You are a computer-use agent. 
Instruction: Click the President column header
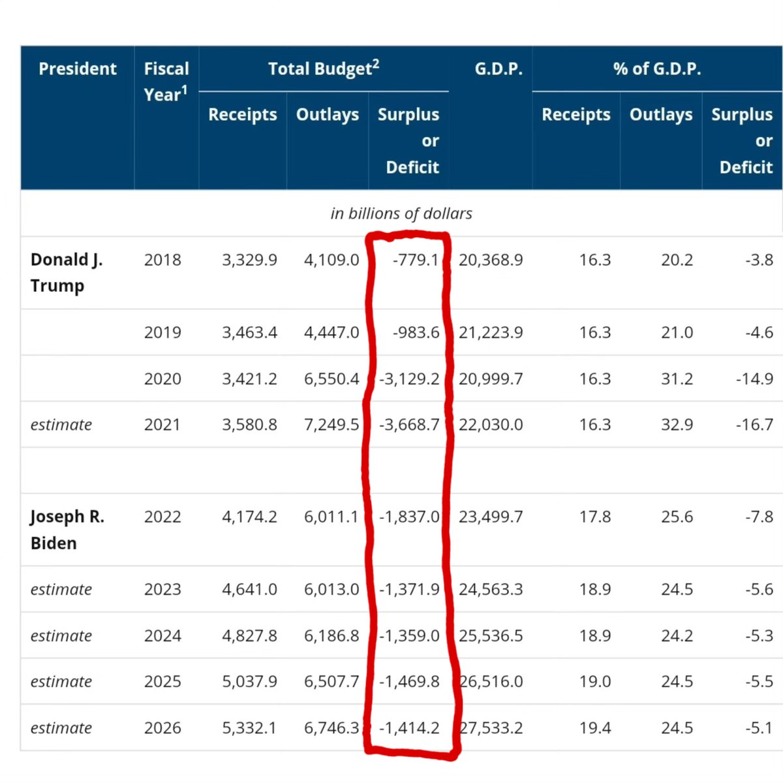point(78,69)
